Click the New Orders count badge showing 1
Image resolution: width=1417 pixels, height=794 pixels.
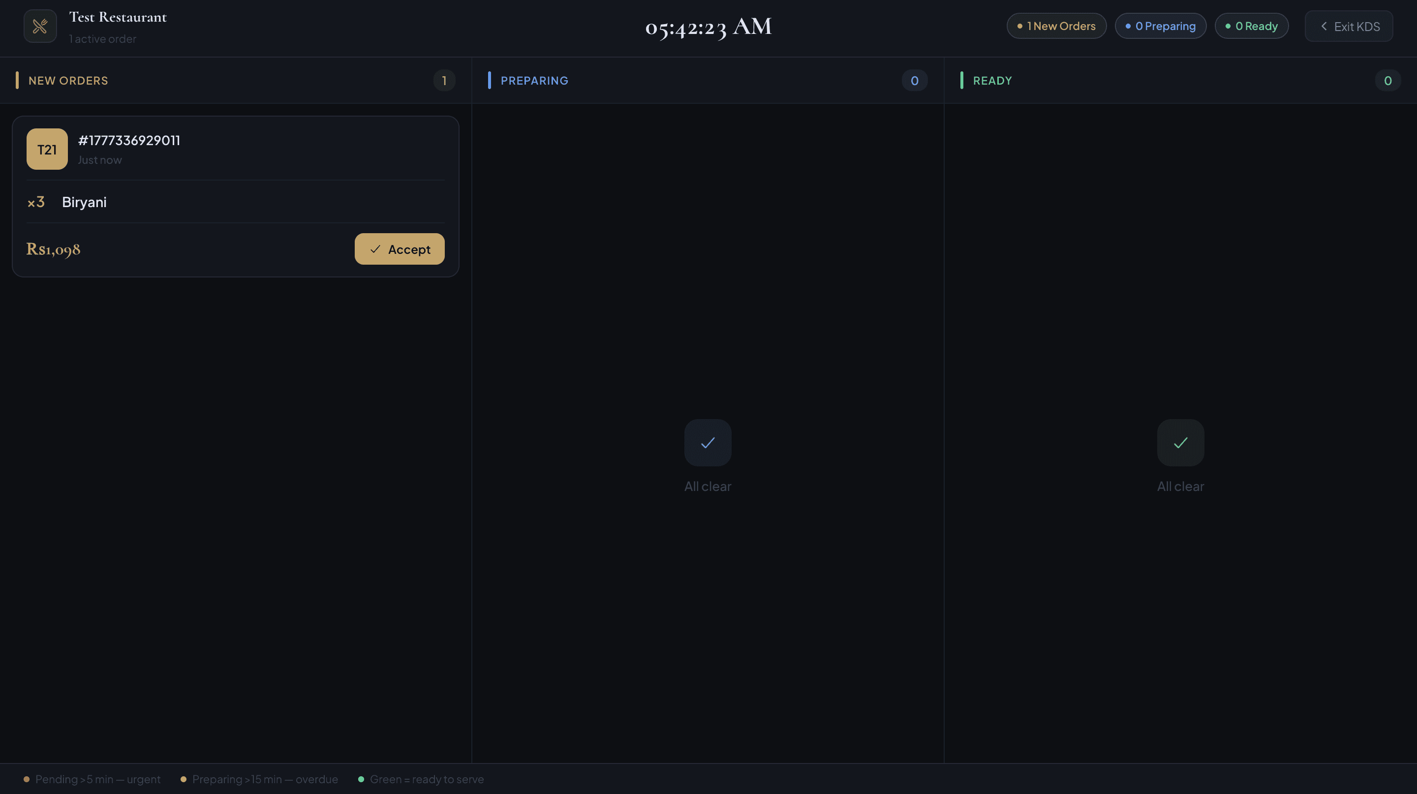444,81
